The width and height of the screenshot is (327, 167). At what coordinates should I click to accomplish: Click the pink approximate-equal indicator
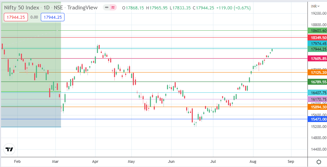coord(113,8)
